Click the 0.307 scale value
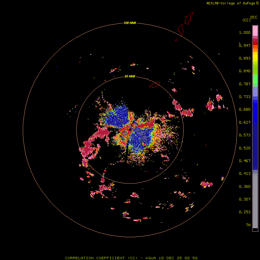Screen dimensions: 260x260 point(245,199)
